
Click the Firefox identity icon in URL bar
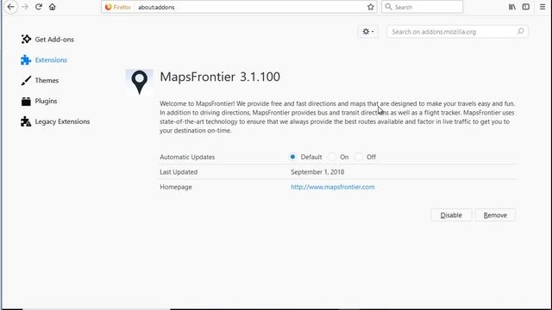(117, 7)
